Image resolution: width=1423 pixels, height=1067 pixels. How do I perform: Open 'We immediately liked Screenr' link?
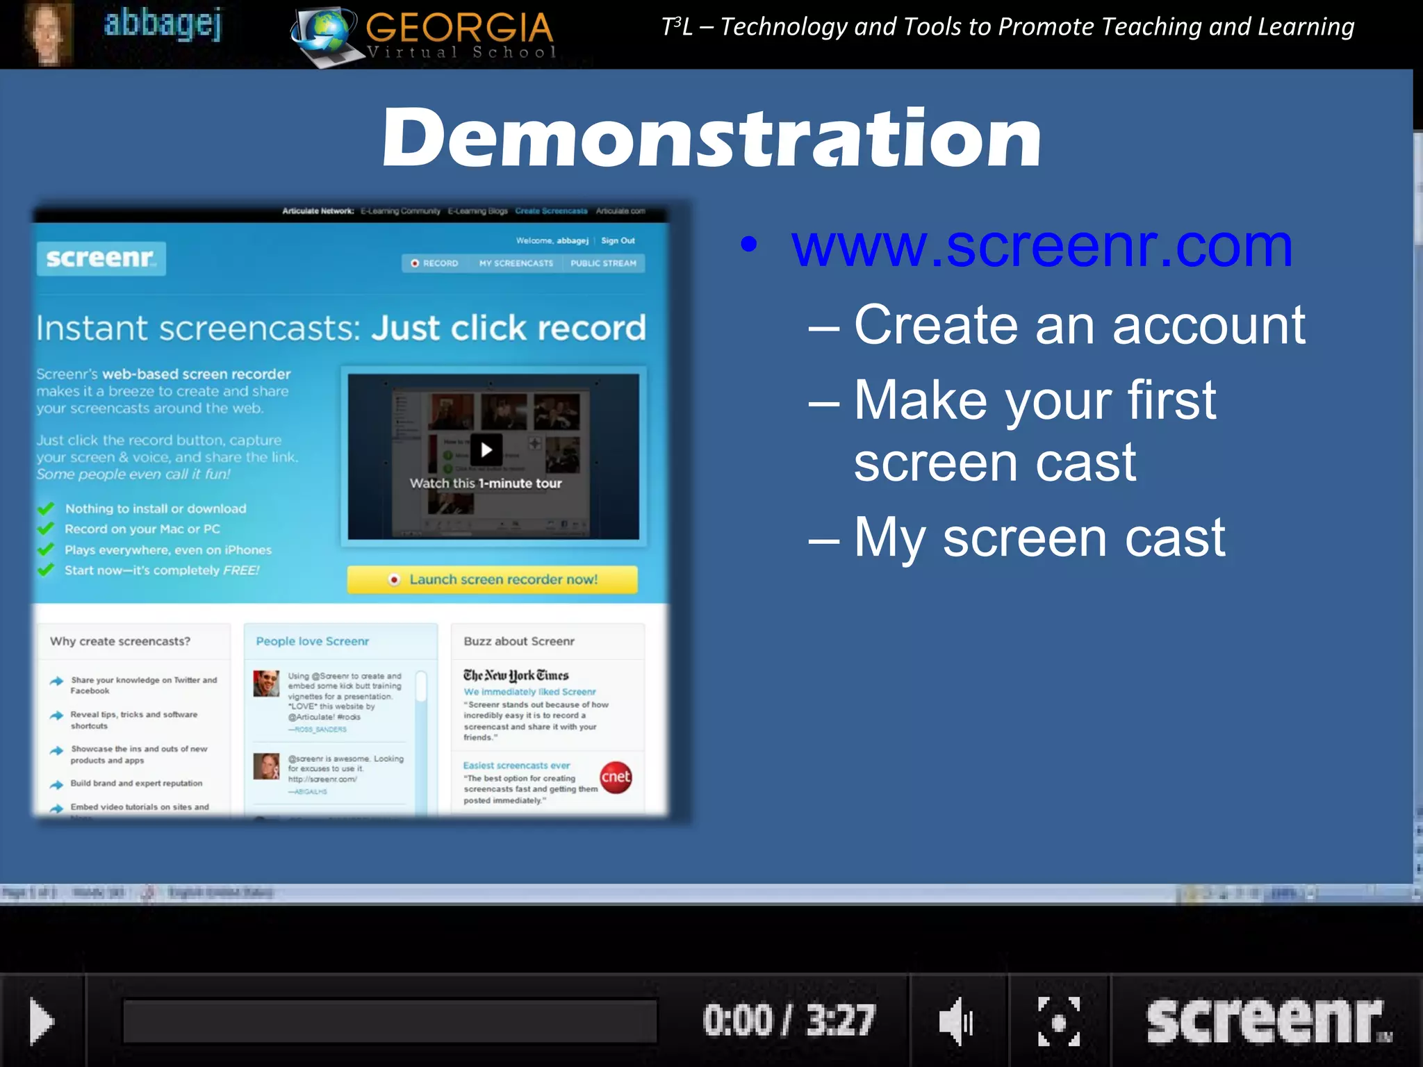tap(529, 692)
